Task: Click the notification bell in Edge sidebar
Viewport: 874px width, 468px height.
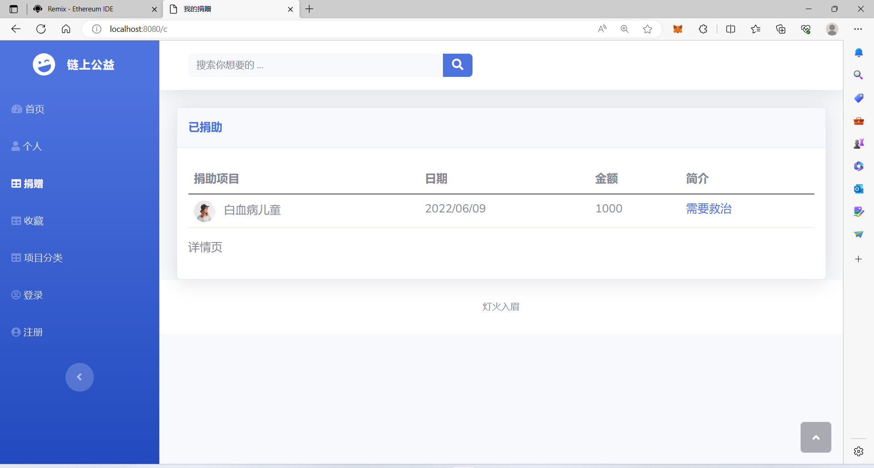Action: 859,53
